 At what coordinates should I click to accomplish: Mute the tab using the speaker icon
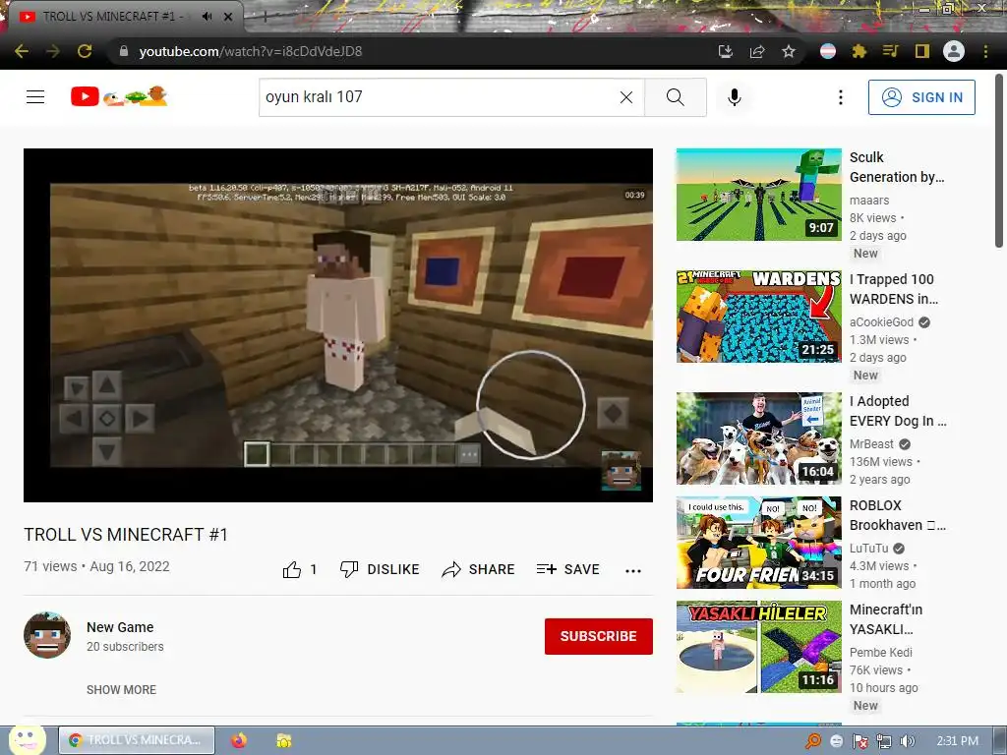[207, 17]
